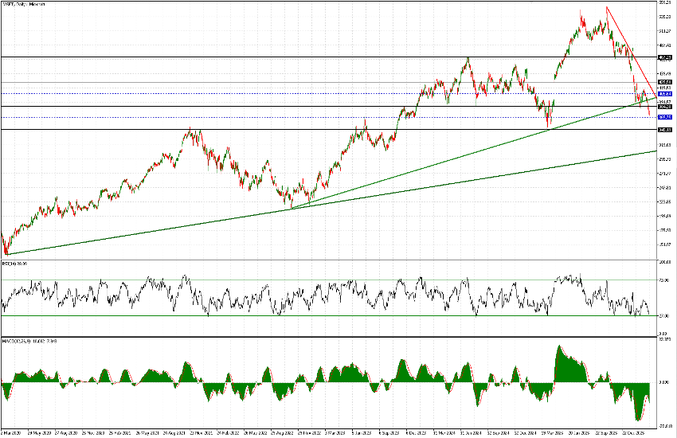Click the lower blue highlighted price tag on price scale
The width and height of the screenshot is (677, 438).
[x=666, y=118]
